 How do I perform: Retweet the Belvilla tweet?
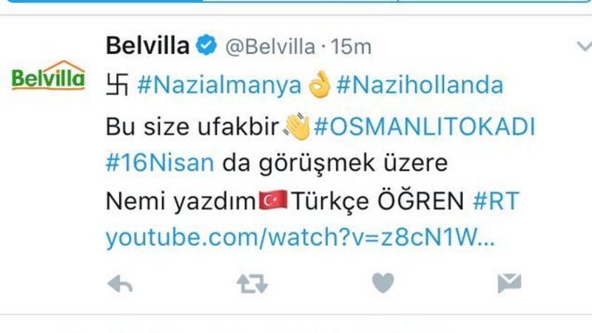click(x=252, y=284)
